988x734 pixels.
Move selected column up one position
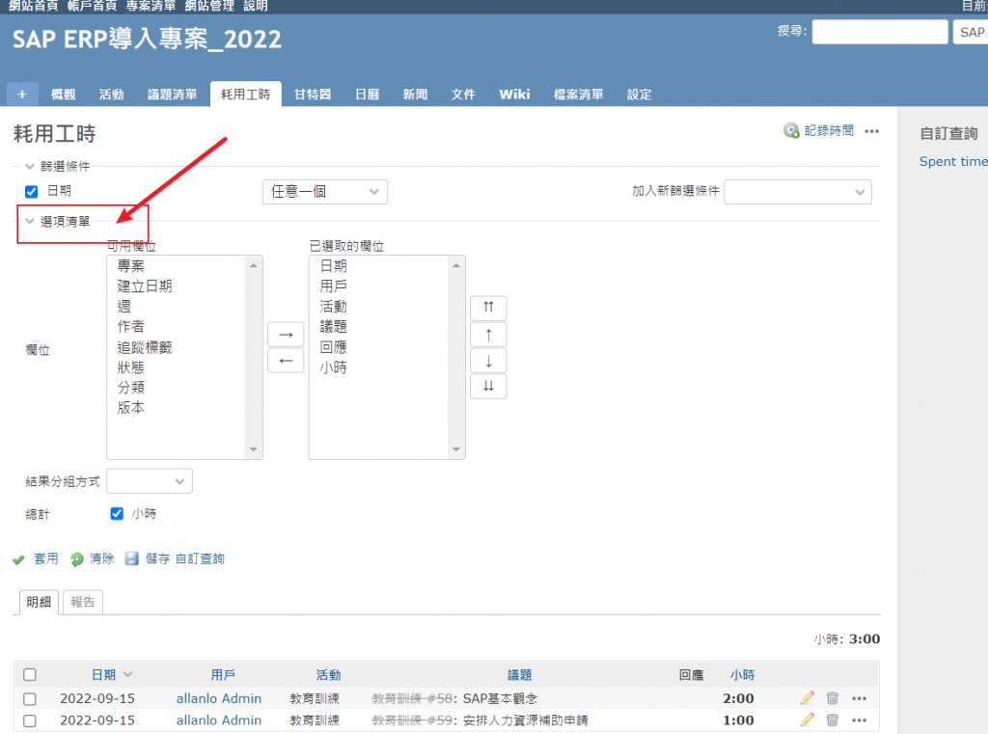(488, 335)
